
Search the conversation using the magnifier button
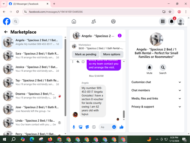163,67
